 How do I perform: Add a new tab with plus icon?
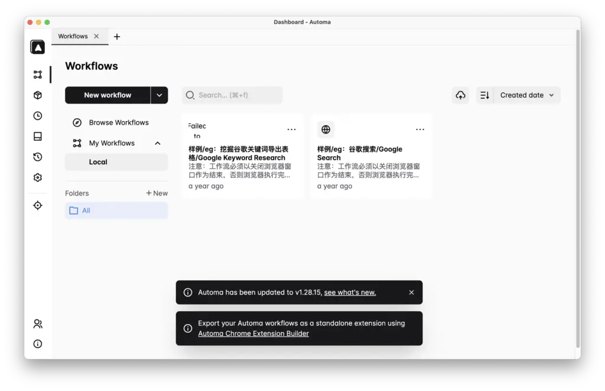coord(117,37)
